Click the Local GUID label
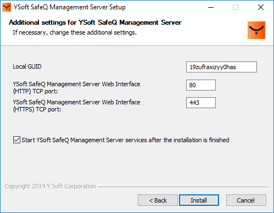Screen dimensions: 274x213 pyautogui.click(x=27, y=66)
